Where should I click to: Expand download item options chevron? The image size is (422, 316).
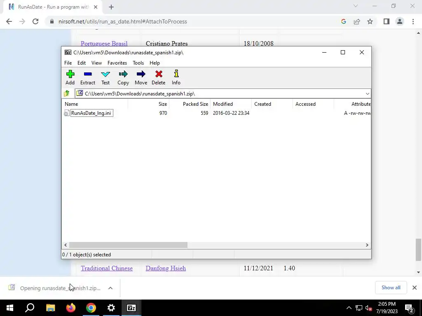(x=110, y=288)
